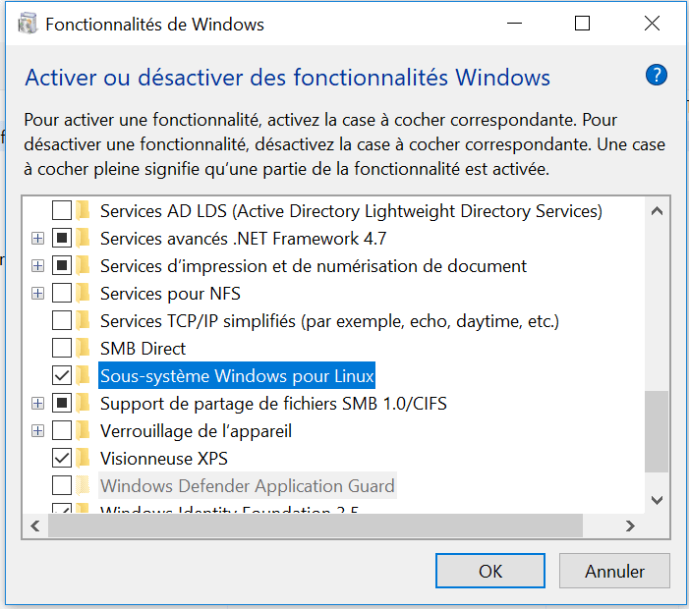Click folder icon next to Verrouillage de l'appareil

tap(85, 430)
